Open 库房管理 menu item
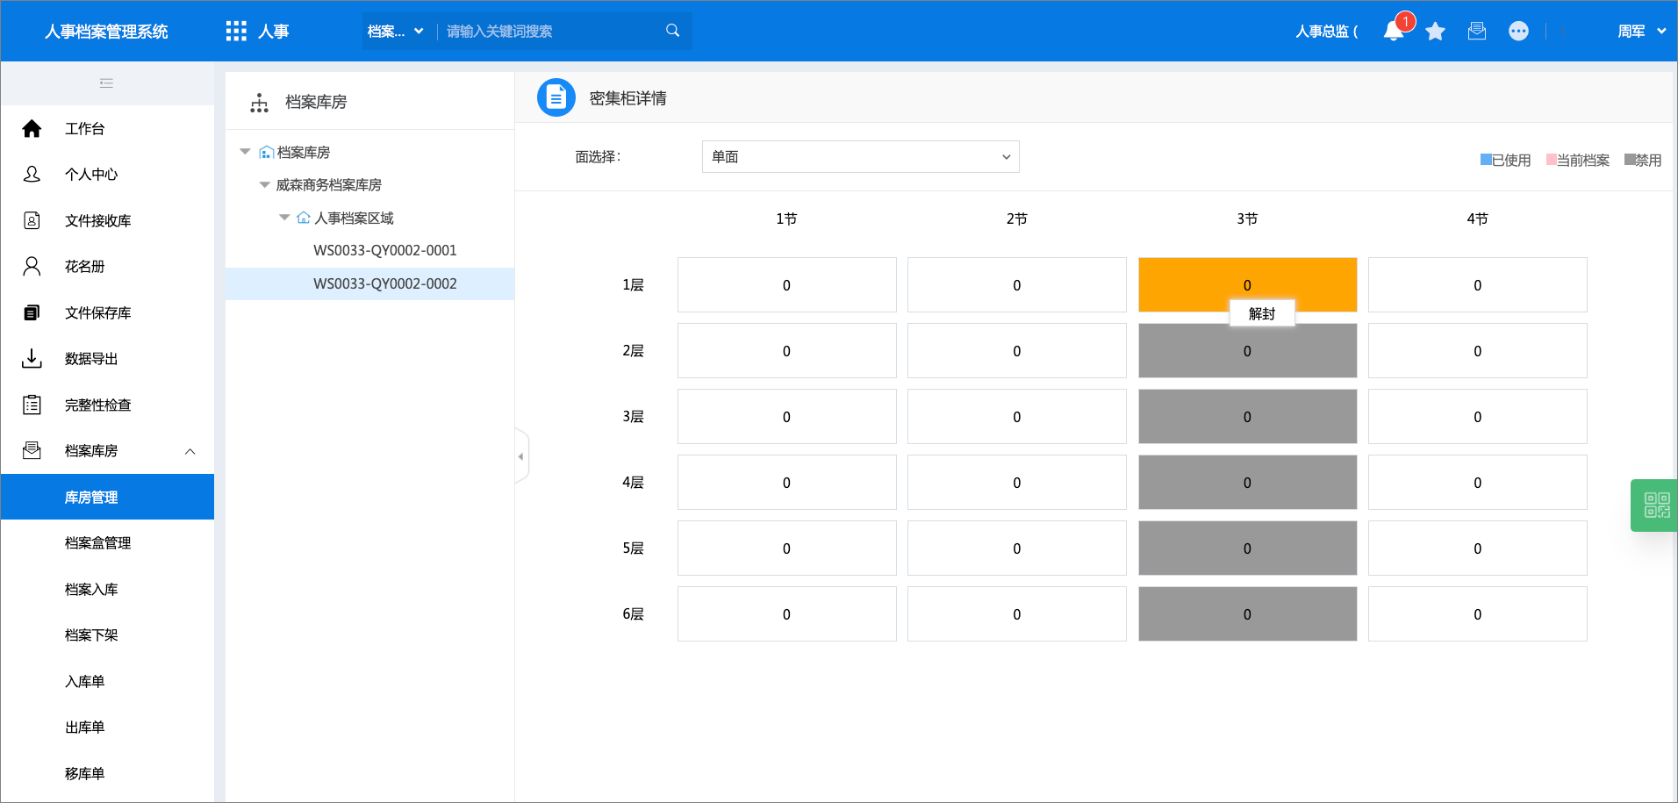 [107, 497]
